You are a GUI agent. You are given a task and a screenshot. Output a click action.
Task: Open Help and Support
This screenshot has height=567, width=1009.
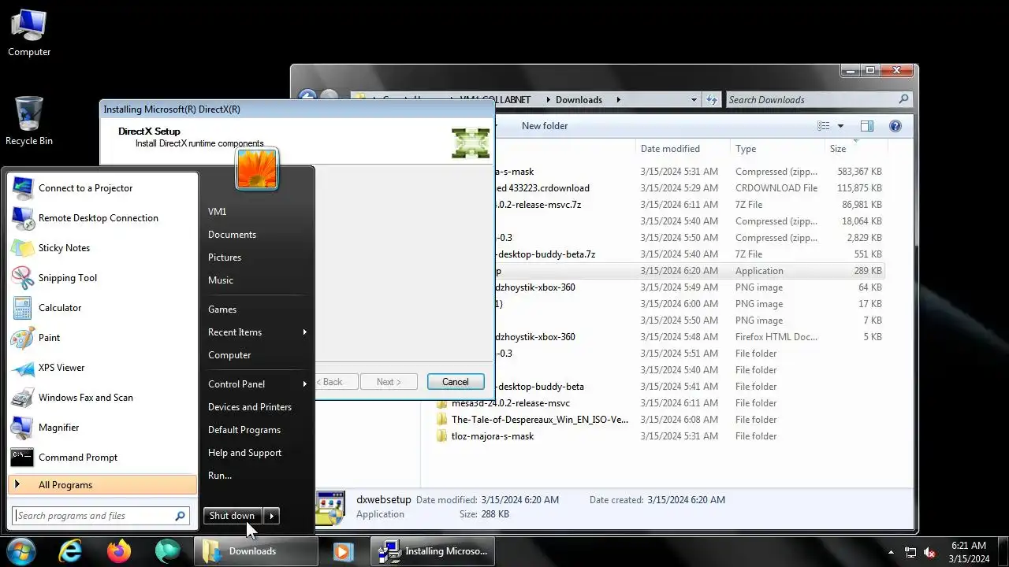244,453
